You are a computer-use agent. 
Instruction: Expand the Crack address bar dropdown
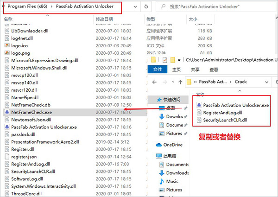pos(266,82)
